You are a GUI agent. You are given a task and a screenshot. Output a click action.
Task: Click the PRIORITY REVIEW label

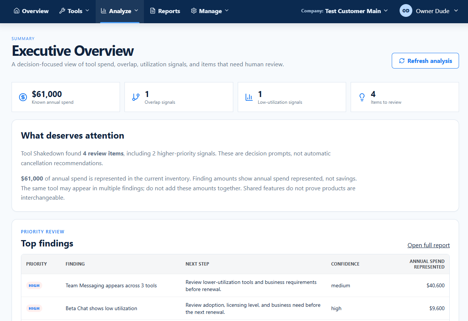click(x=43, y=232)
